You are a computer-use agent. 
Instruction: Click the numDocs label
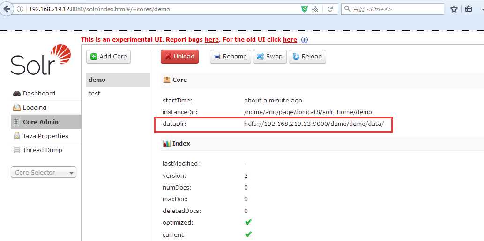[x=177, y=188]
